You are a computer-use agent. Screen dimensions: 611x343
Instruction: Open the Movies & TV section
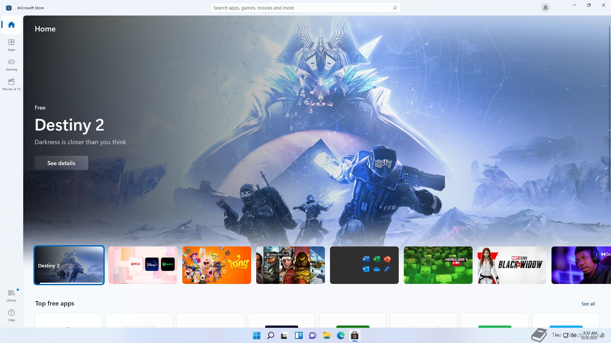click(x=11, y=84)
